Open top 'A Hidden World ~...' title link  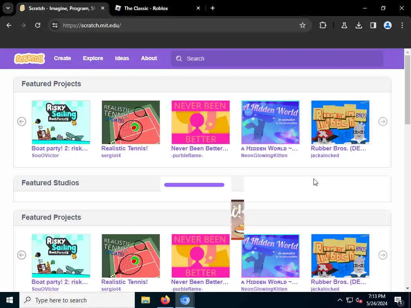[x=269, y=148]
